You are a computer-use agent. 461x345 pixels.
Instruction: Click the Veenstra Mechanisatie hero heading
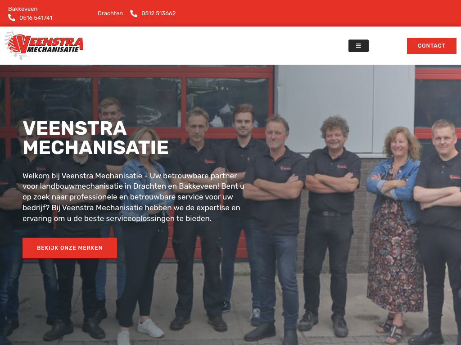(x=95, y=138)
